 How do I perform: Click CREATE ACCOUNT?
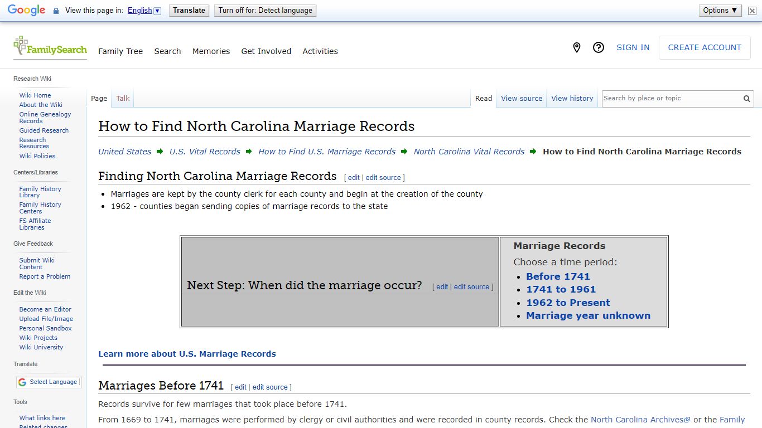tap(704, 47)
